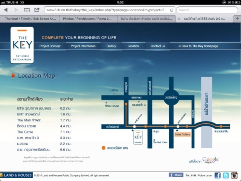
Task: Go to Project Information in the site menu
Action: pyautogui.click(x=83, y=46)
